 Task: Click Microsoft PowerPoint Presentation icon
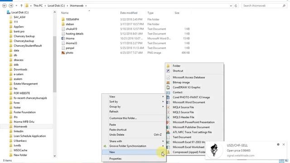point(168,122)
